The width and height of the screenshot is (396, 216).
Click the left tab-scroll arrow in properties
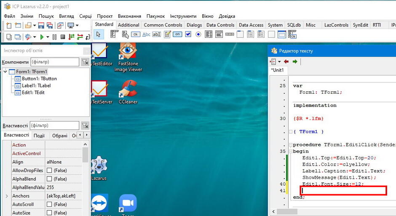80,135
